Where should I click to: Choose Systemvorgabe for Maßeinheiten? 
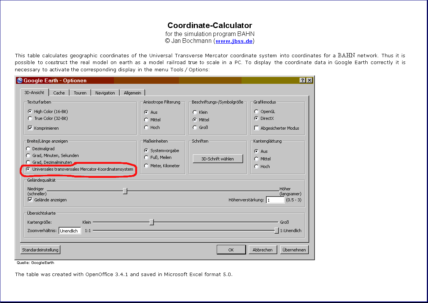coord(162,151)
